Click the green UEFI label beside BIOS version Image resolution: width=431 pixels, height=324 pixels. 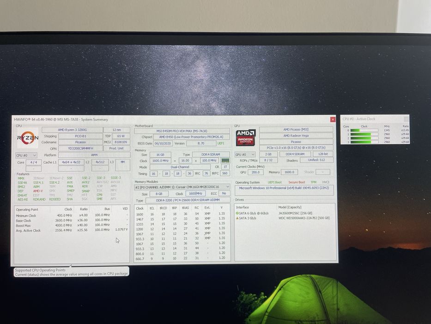[x=221, y=143]
